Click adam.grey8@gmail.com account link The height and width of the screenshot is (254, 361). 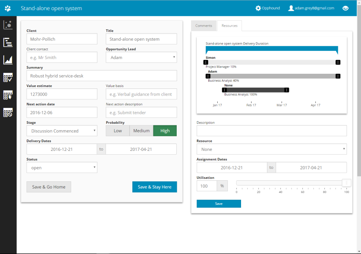pos(314,8)
